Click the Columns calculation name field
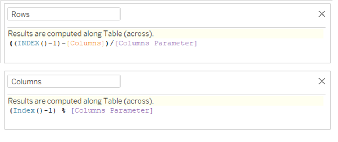The width and height of the screenshot is (338, 142). click(x=64, y=82)
